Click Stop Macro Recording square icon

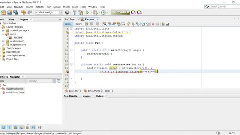click(158, 24)
